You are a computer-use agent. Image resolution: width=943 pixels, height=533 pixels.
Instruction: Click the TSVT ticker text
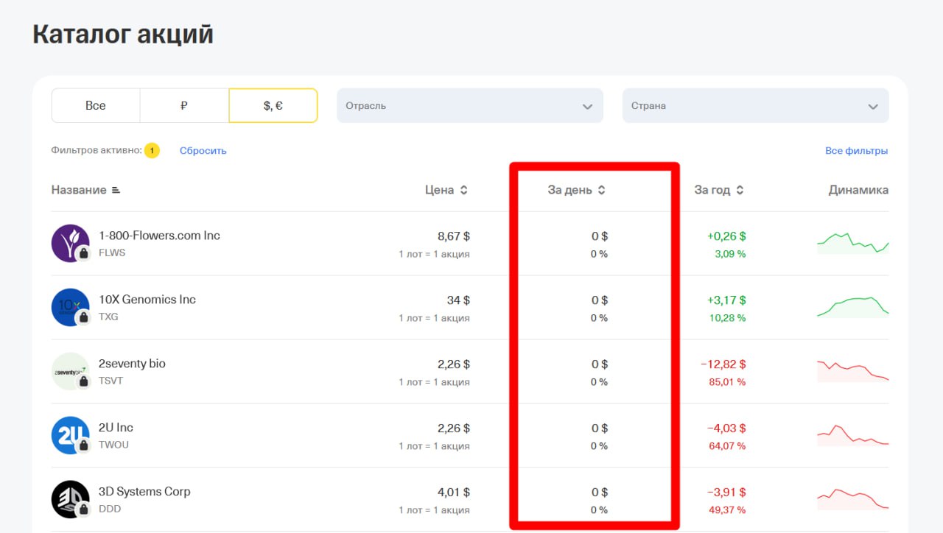(111, 381)
